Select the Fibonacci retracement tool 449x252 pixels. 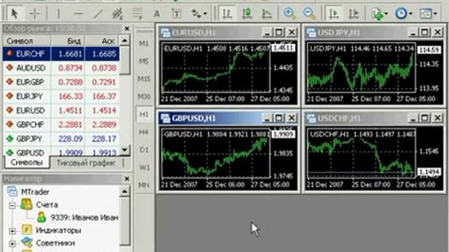138,13
